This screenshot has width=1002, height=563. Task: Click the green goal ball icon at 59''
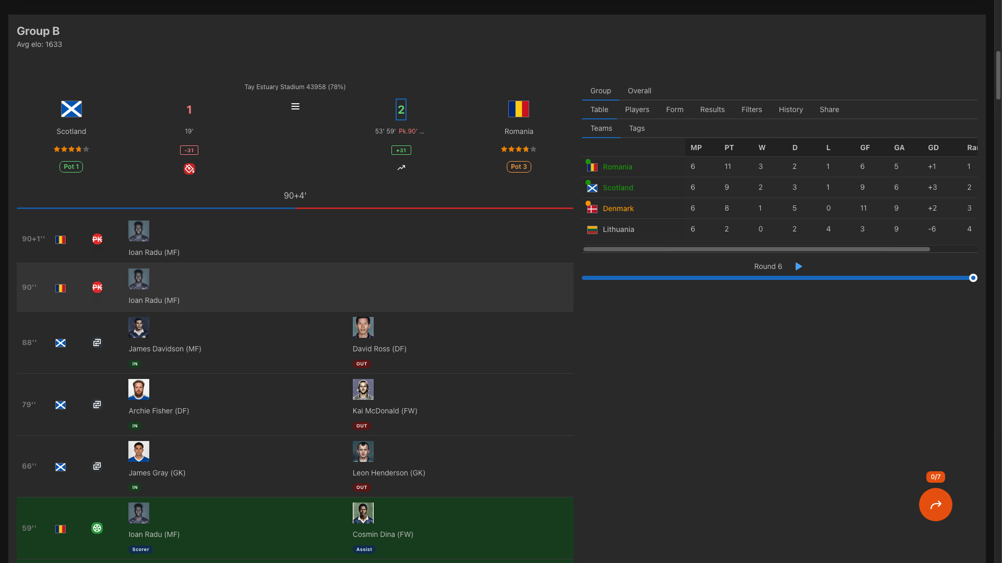point(97,528)
